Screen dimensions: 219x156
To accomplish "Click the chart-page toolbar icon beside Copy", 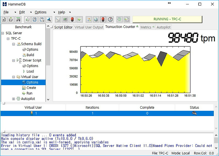I will click(34, 19).
